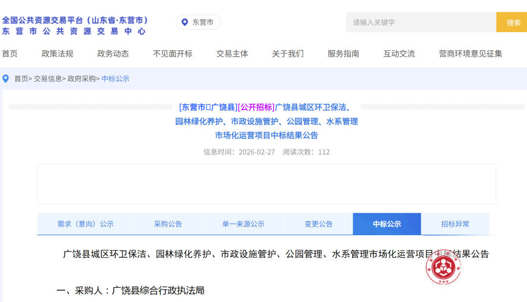Open the 互动交流 navigation item
Viewport: 527px width, 302px height.
(x=399, y=54)
